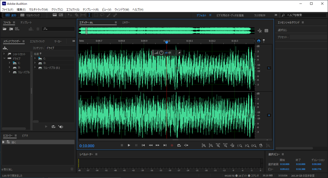Click the Zoom Out Full icon
Viewport: 328px width, 178px height.
[232, 145]
